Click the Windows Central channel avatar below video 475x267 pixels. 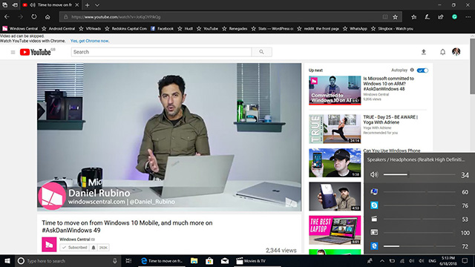[x=49, y=244]
